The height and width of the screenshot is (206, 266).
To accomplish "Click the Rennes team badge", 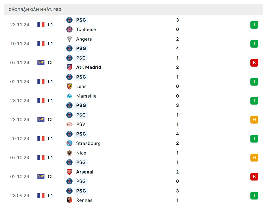I will coord(69,200).
